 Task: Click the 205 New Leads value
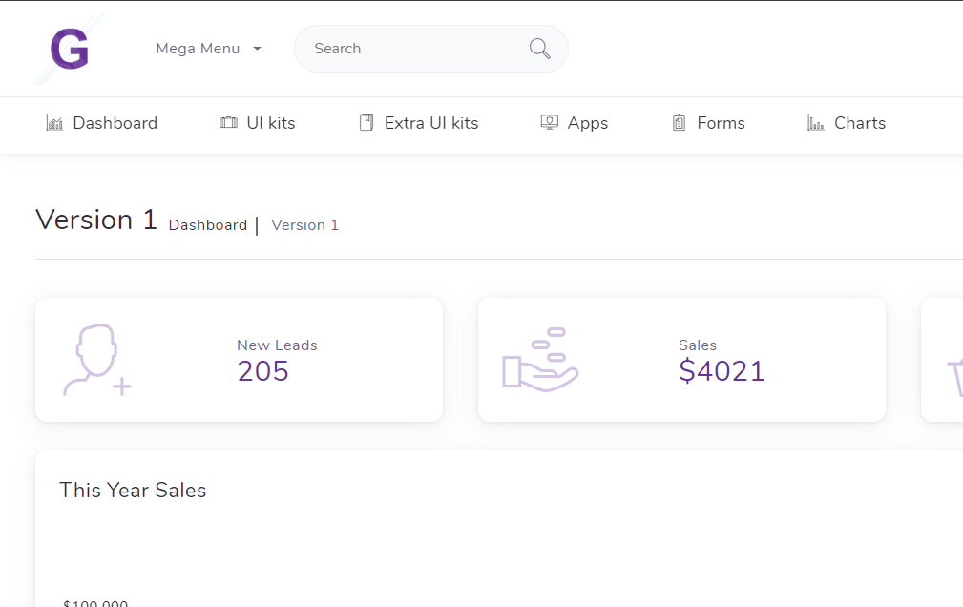(262, 371)
